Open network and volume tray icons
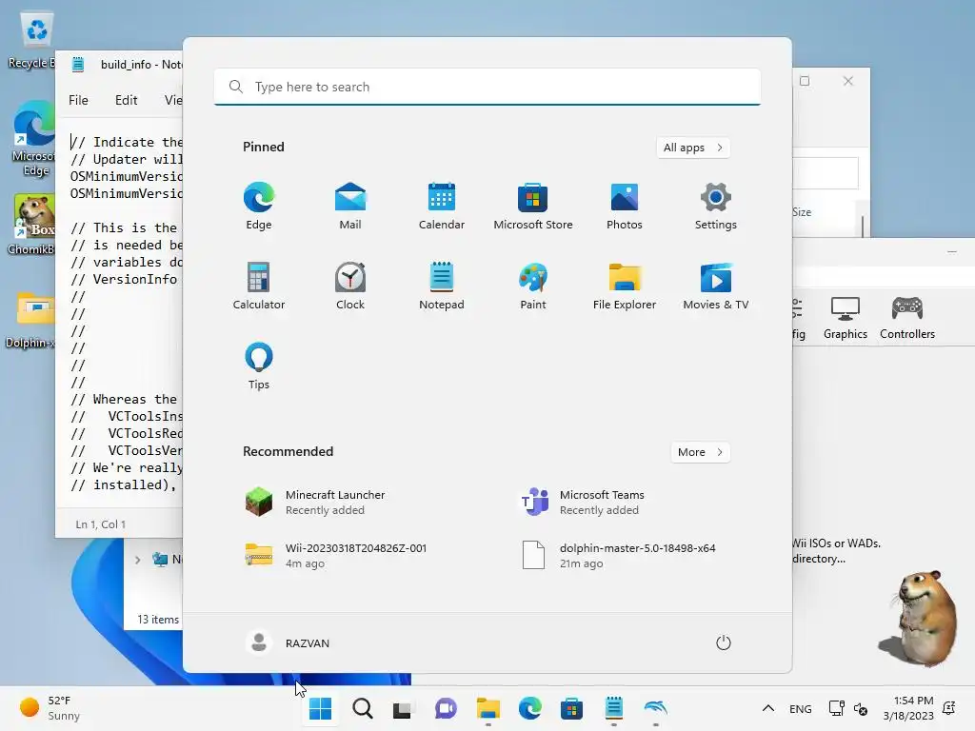Image resolution: width=975 pixels, height=731 pixels. [x=848, y=708]
